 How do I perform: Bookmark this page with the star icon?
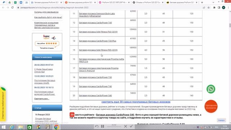tap(209, 8)
